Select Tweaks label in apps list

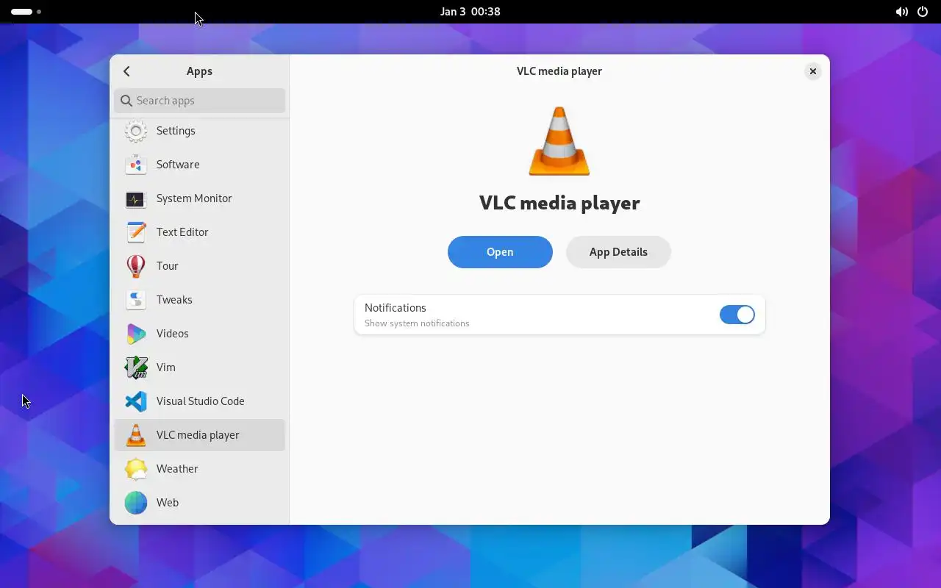[x=174, y=300]
